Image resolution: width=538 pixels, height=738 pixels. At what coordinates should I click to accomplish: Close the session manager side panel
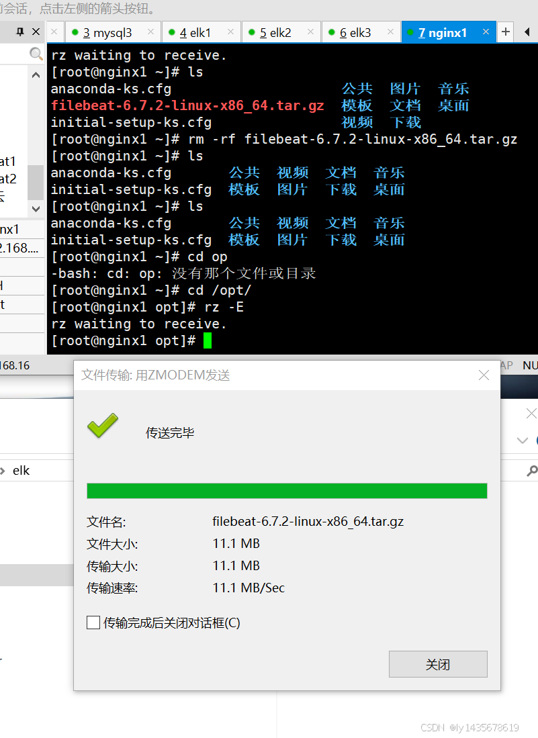coord(36,32)
